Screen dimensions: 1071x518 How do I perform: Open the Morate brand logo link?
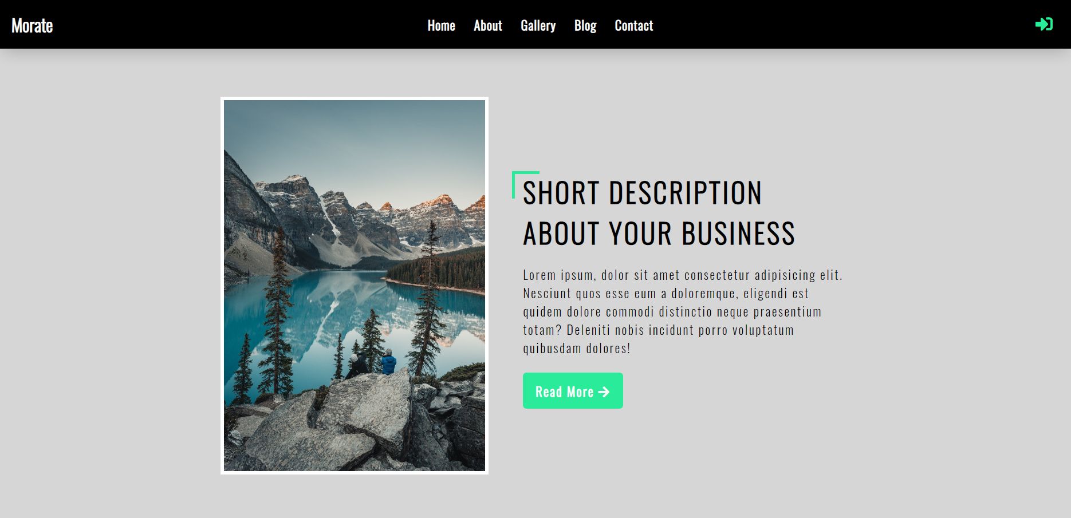pos(32,25)
